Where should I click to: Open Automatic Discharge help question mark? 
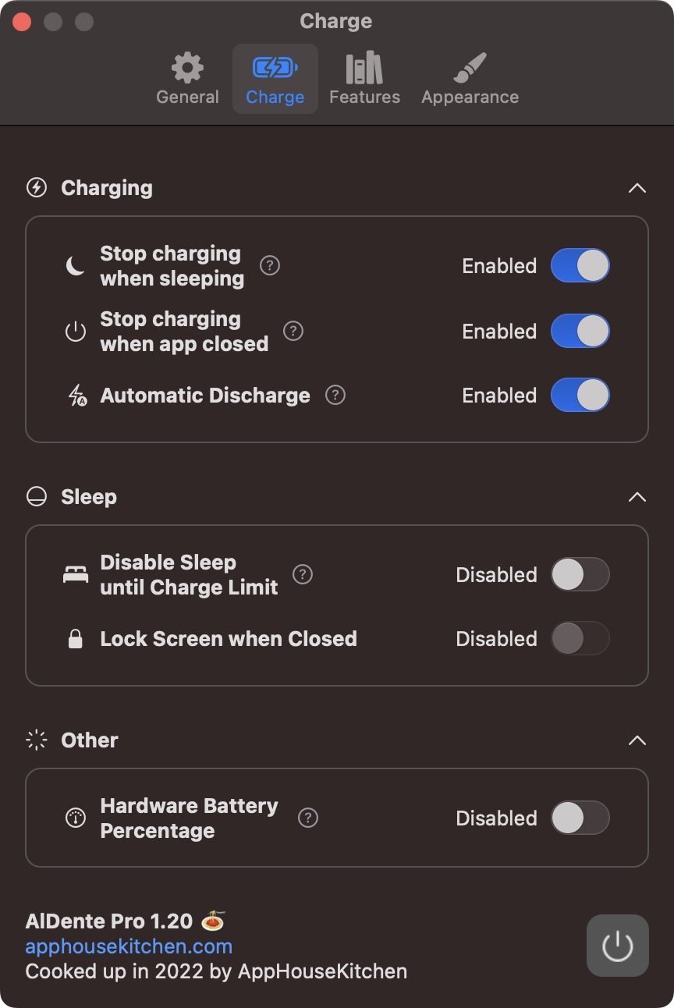pyautogui.click(x=335, y=396)
